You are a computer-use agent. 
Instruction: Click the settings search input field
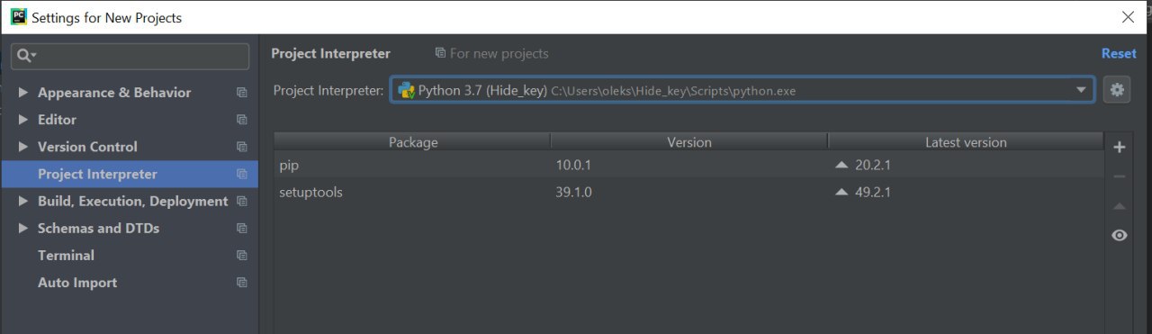(130, 56)
